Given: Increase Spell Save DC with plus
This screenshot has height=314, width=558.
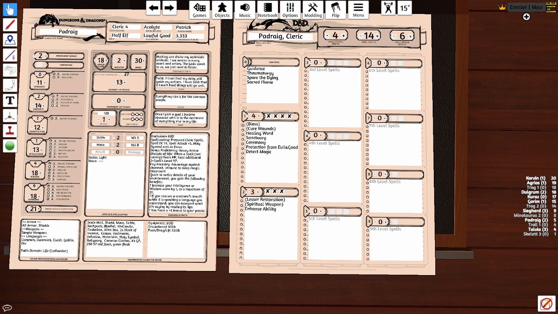Looking at the screenshot, I should point(378,36).
